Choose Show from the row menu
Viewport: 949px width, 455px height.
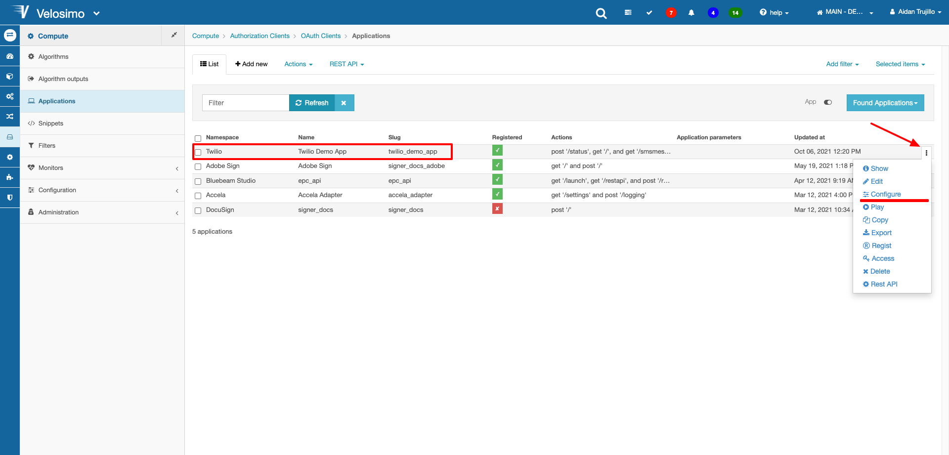coord(875,168)
